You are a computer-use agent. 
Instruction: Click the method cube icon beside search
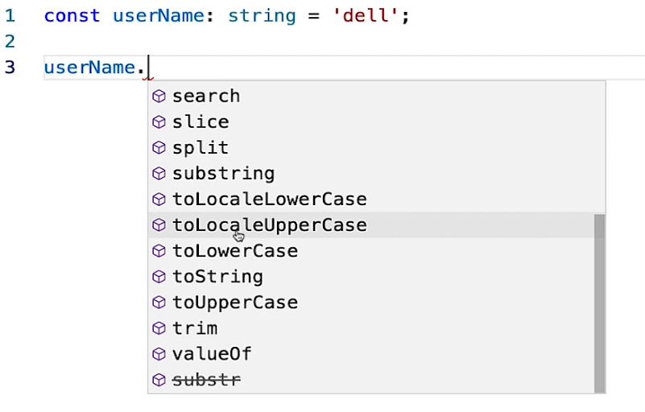[159, 97]
